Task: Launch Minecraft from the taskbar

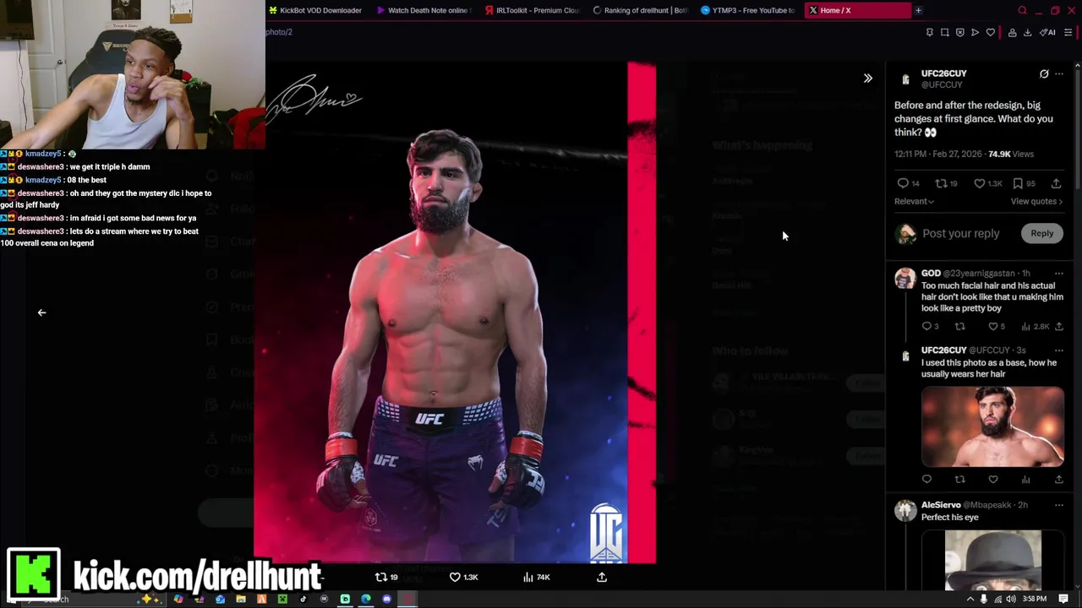Action: 282,600
